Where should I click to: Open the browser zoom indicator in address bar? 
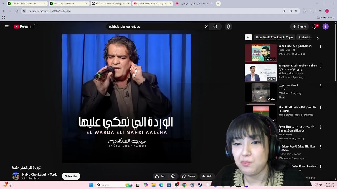click(284, 11)
